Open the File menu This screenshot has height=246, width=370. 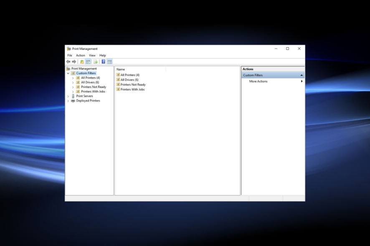tap(69, 55)
